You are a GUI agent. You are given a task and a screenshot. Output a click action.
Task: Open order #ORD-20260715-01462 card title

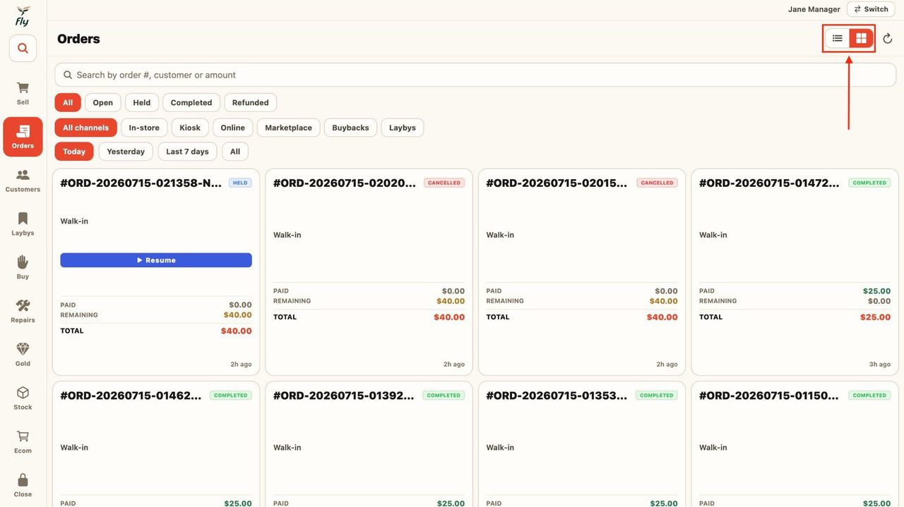(132, 396)
